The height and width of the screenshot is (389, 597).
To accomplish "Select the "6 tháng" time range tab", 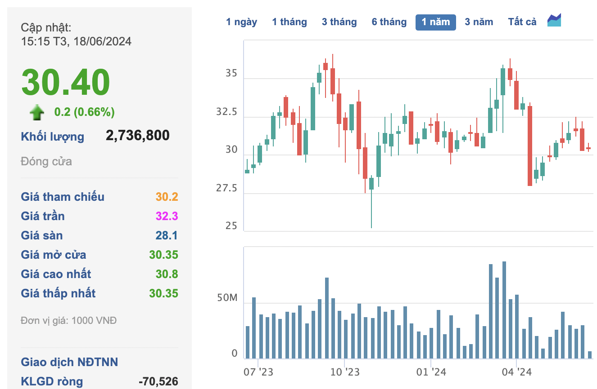I will tap(389, 22).
